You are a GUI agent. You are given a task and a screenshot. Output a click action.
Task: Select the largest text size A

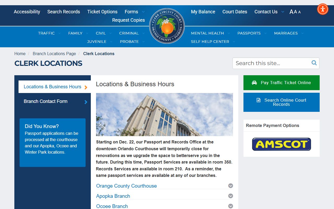(x=291, y=12)
